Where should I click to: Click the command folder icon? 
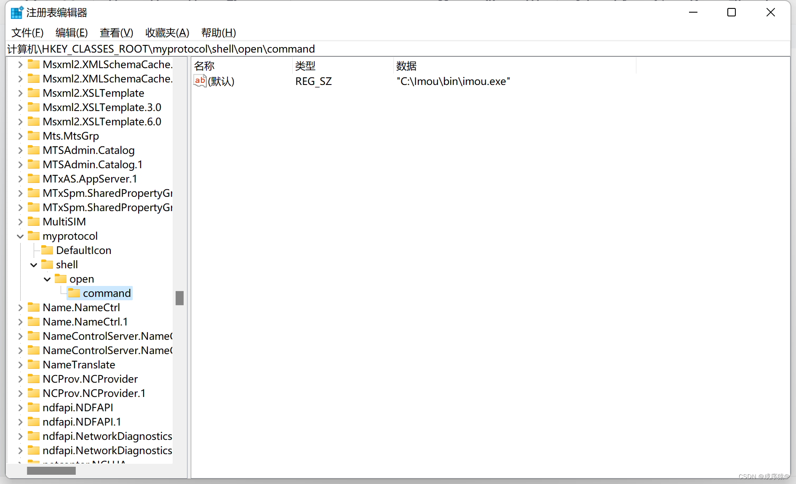tap(74, 293)
